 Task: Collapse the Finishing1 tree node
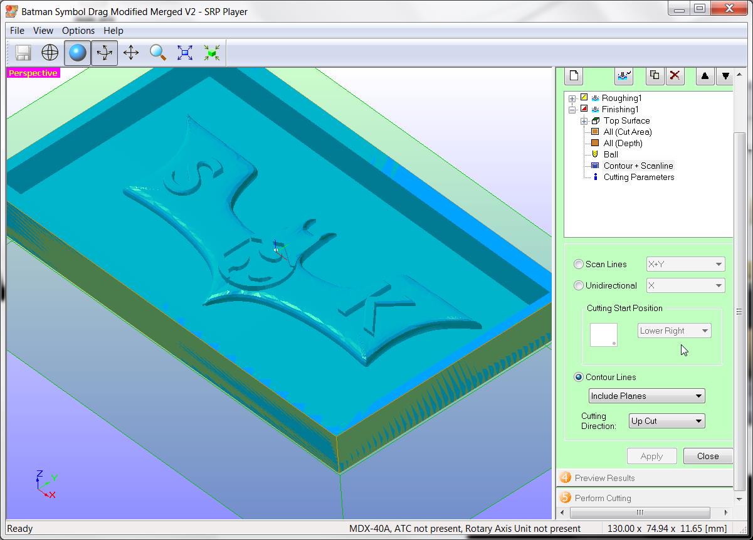click(572, 110)
